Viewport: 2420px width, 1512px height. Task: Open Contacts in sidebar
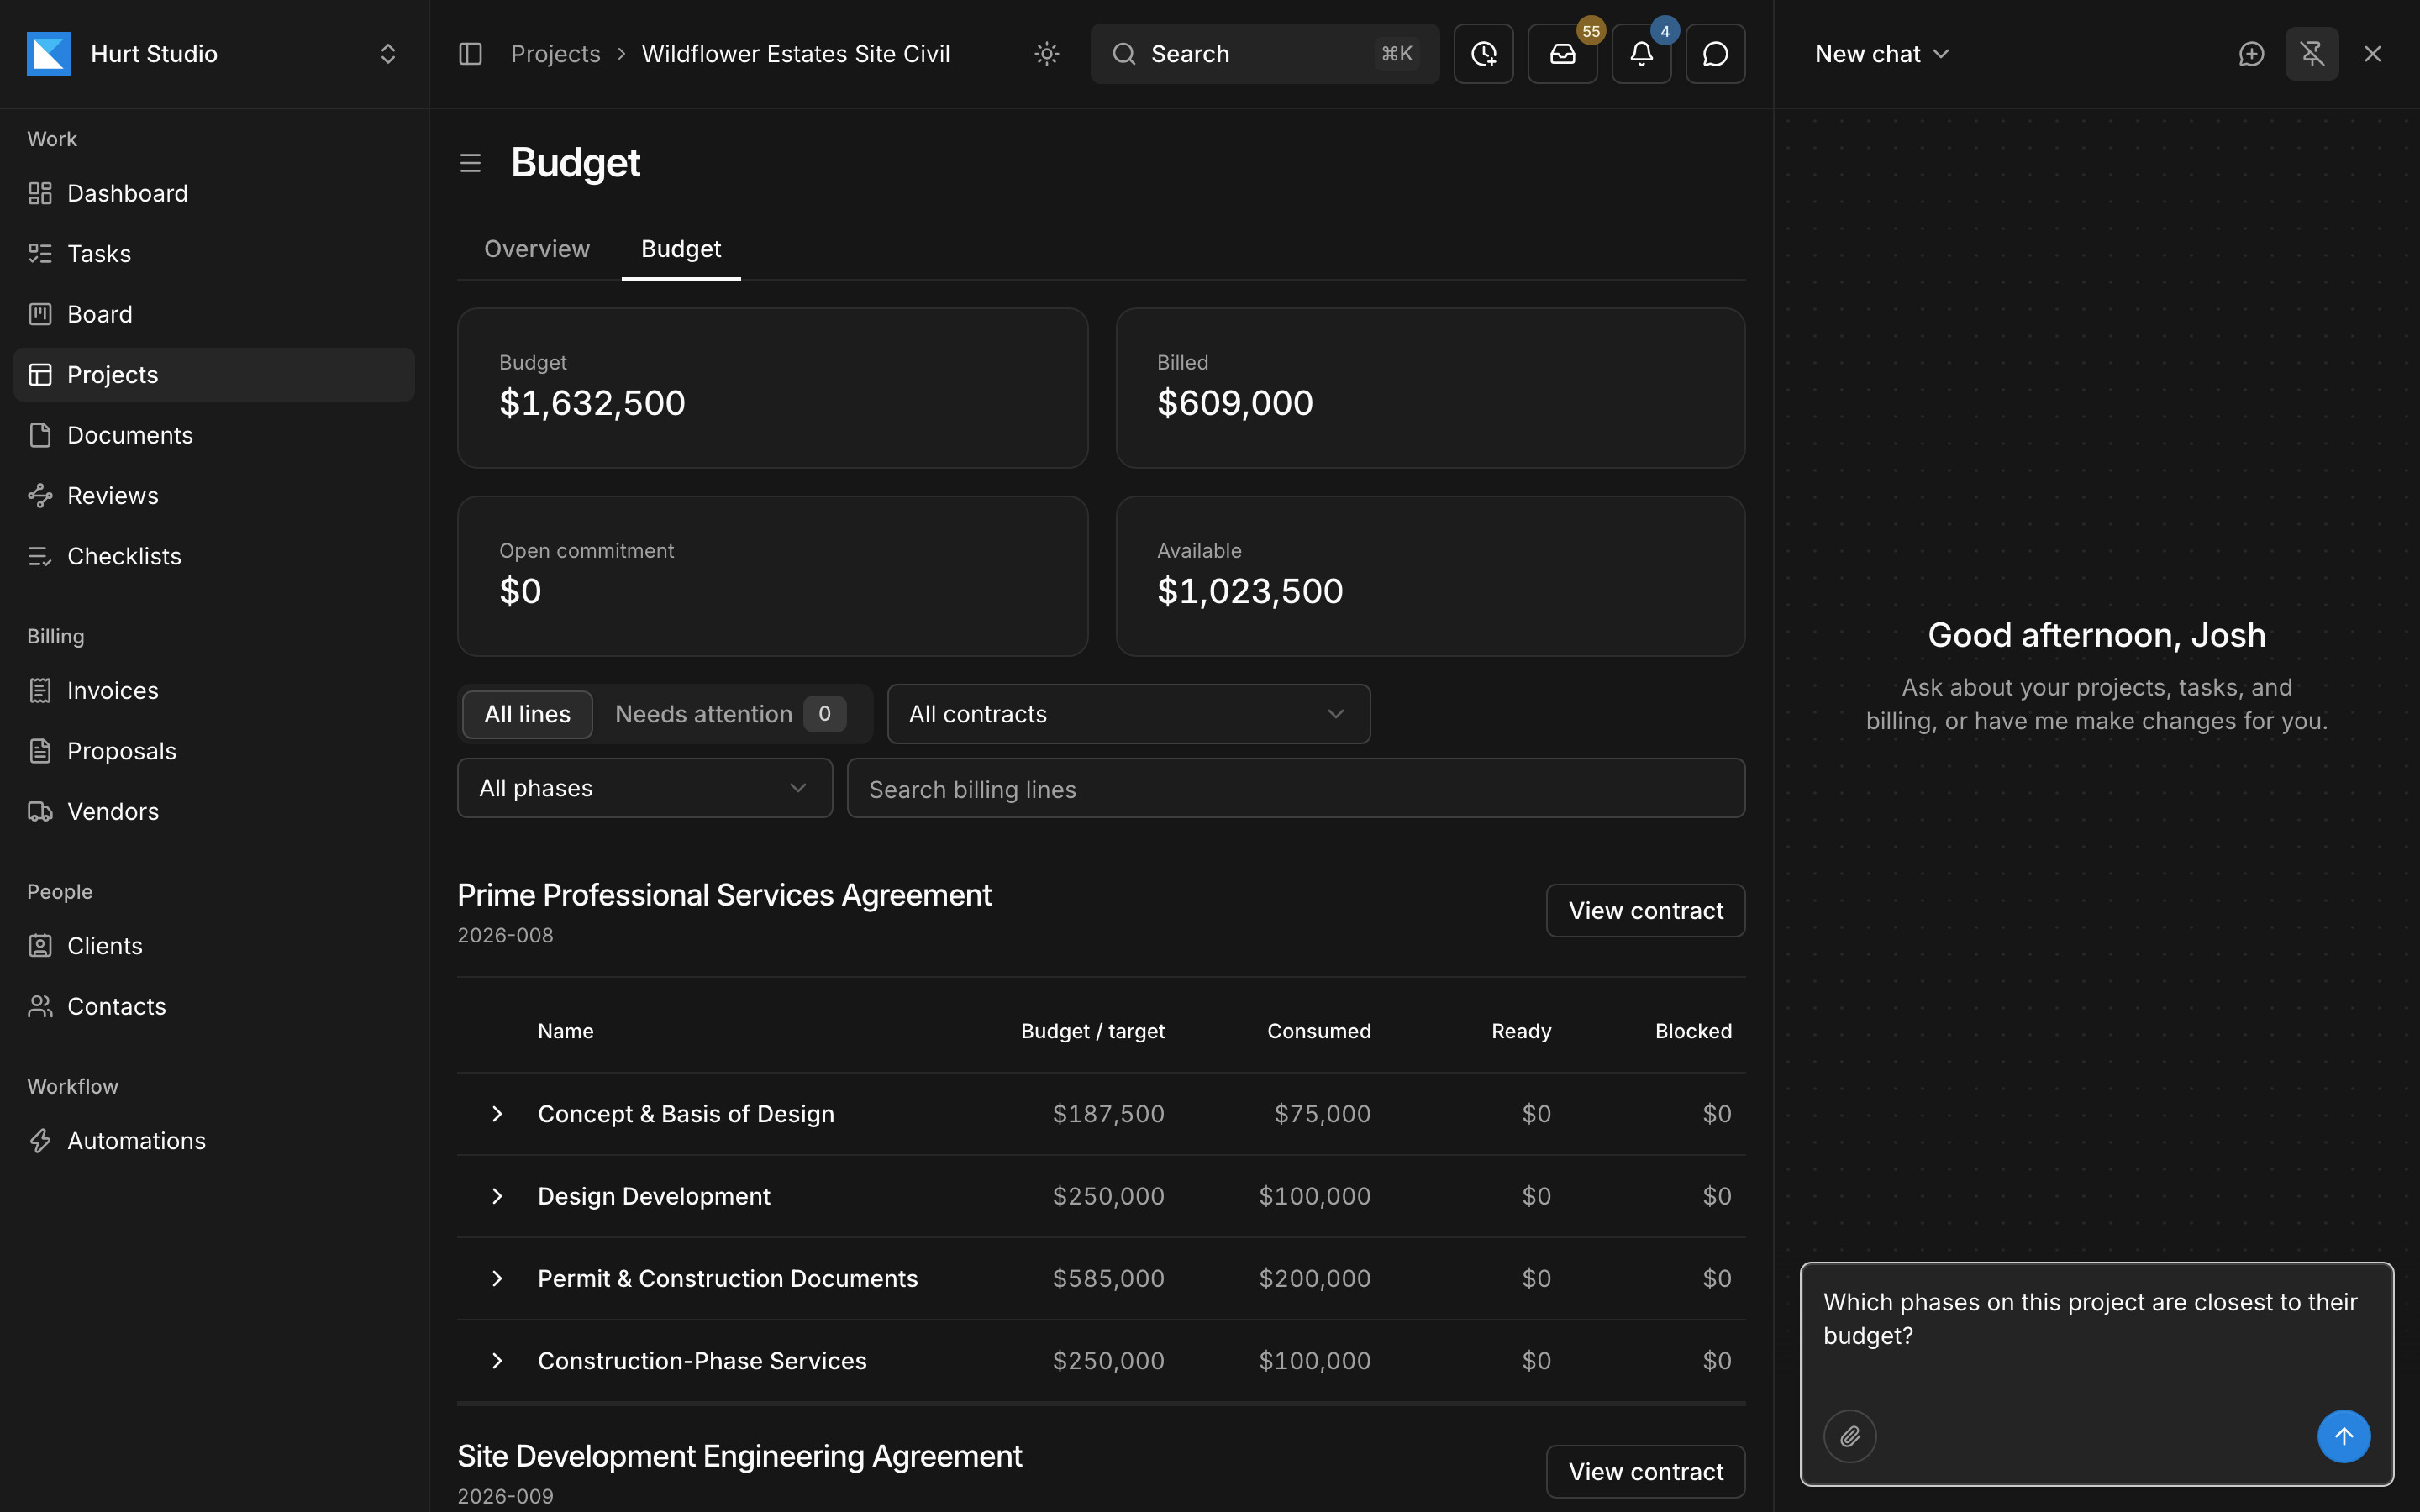click(214, 1006)
